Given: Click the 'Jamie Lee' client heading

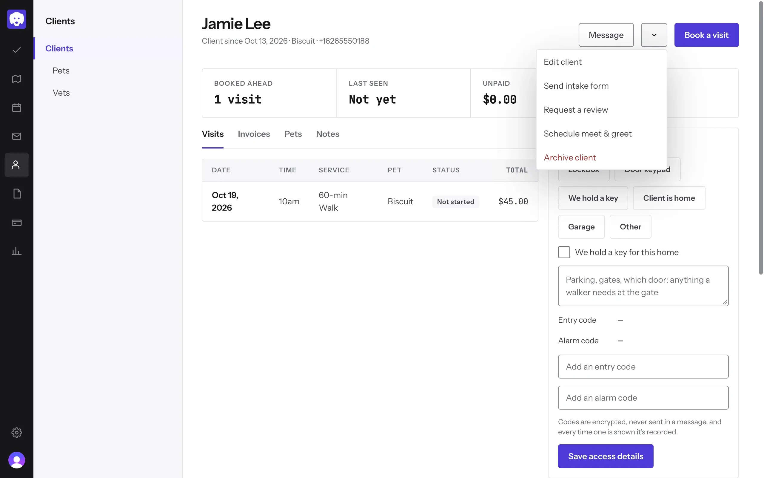Looking at the screenshot, I should pyautogui.click(x=236, y=24).
